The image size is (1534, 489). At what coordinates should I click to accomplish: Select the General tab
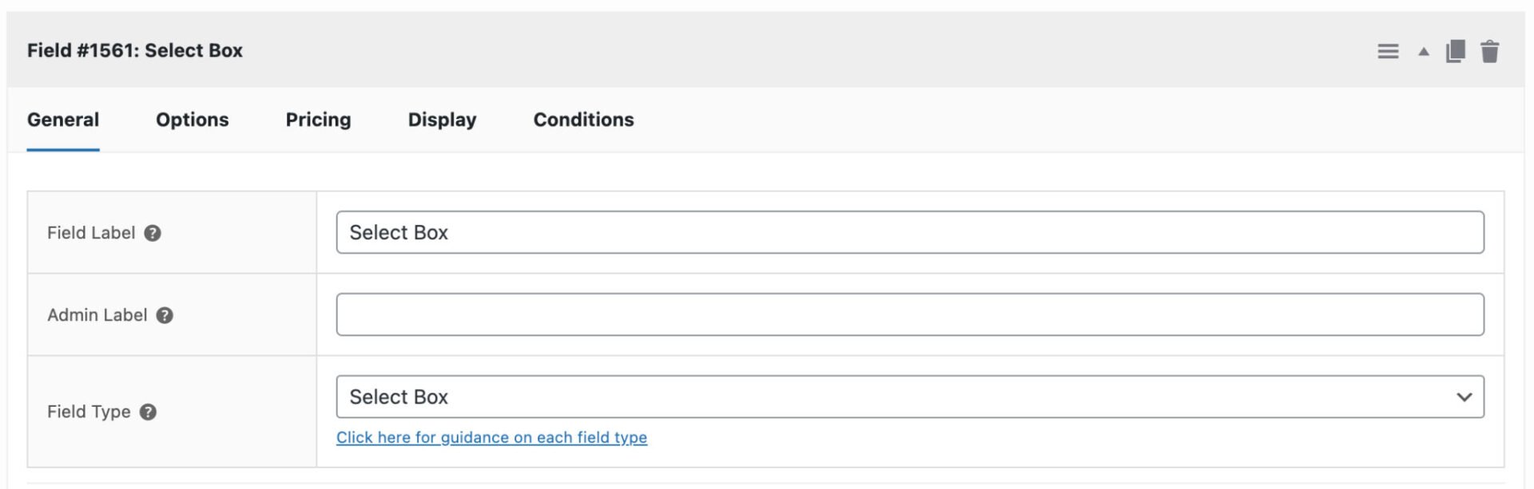tap(63, 120)
